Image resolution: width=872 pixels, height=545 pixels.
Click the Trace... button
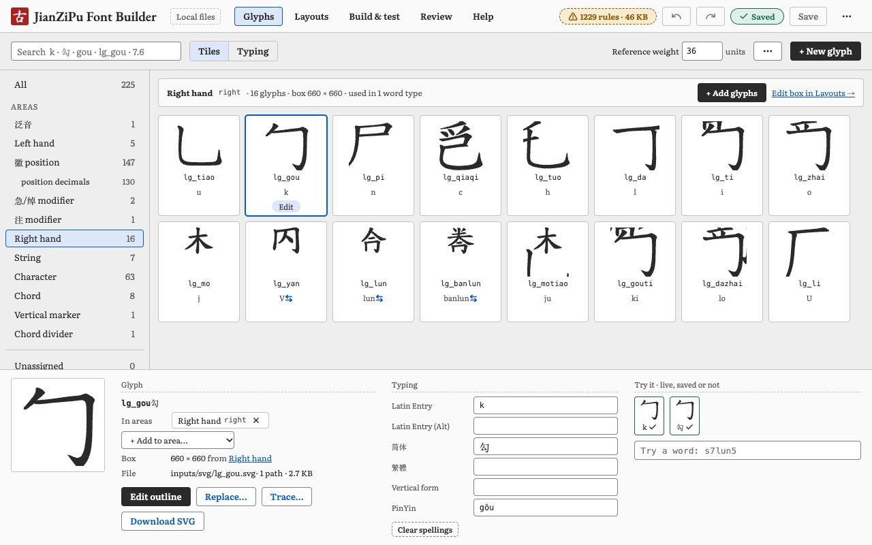287,497
